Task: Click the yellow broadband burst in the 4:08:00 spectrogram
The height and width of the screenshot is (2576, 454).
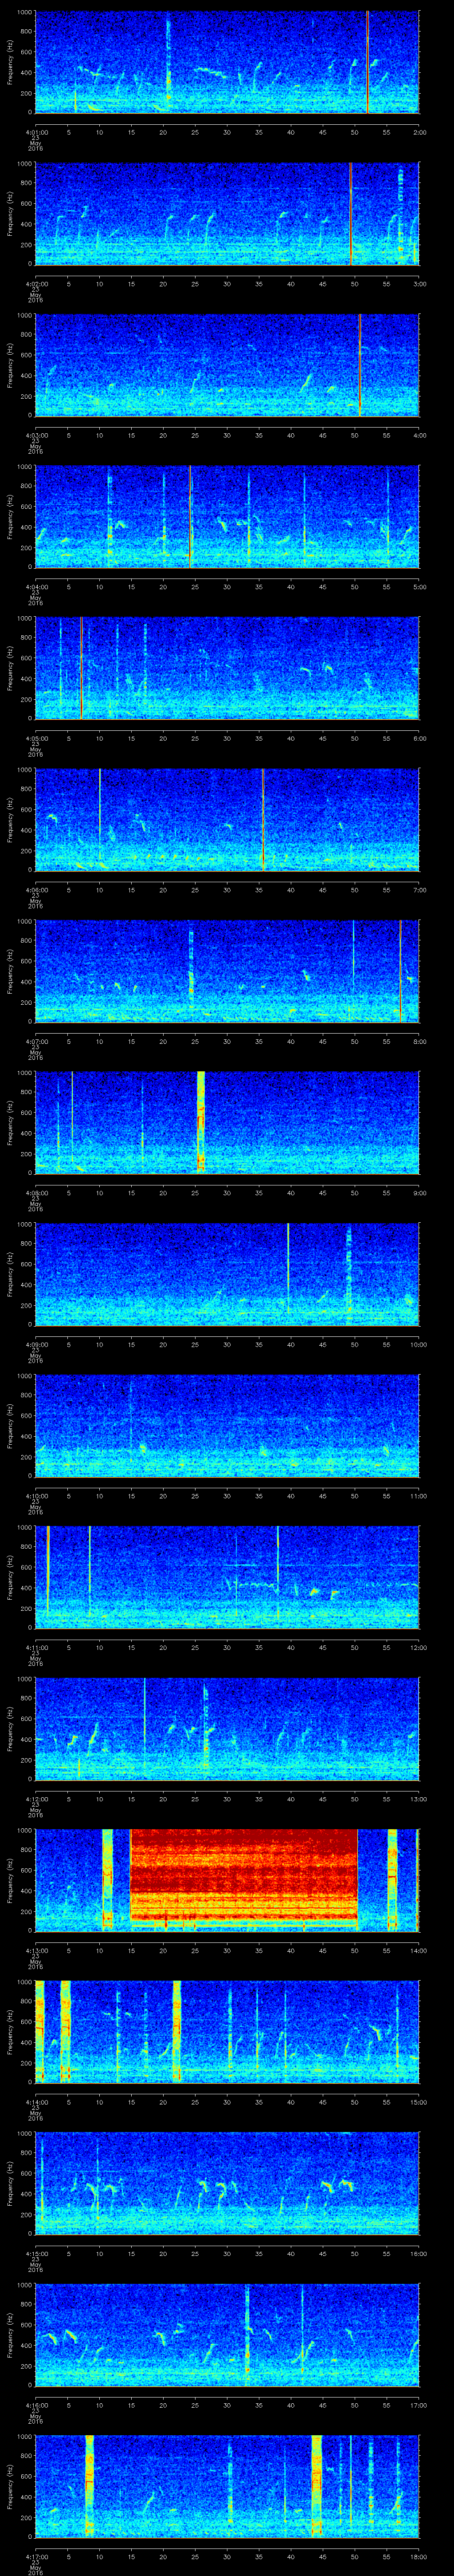Action: tap(200, 1122)
